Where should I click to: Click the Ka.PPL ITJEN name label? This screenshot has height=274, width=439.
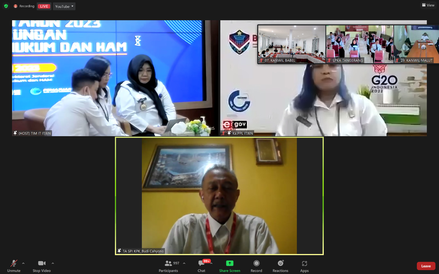[243, 133]
